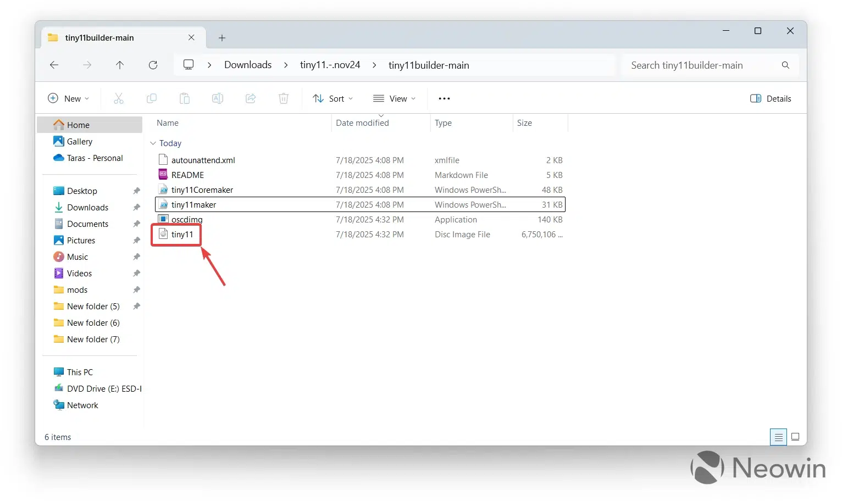The height and width of the screenshot is (501, 842).
Task: Click the Cut scissors icon
Action: pos(119,98)
